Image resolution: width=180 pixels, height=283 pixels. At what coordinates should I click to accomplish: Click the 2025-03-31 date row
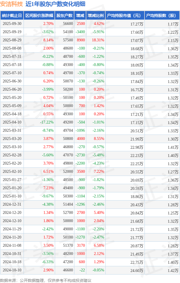tap(12, 131)
